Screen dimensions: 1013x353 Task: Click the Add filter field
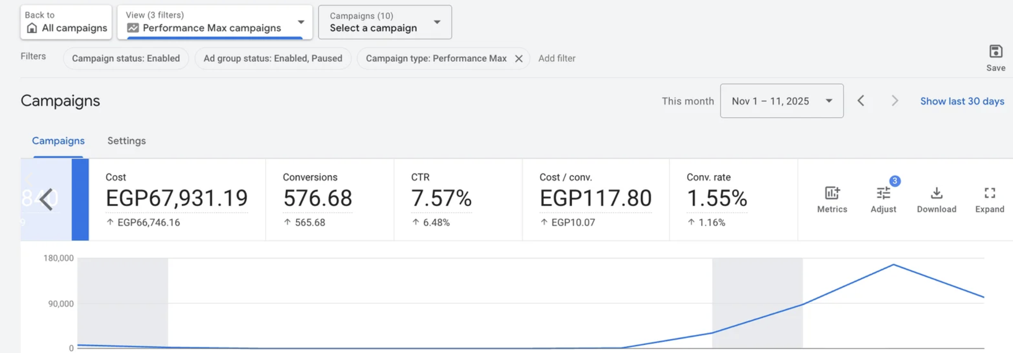click(557, 59)
